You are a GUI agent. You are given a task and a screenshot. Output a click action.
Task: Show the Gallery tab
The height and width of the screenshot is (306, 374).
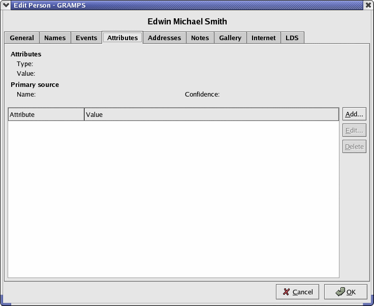(x=230, y=38)
